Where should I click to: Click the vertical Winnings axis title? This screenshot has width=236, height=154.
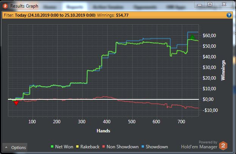(223, 70)
